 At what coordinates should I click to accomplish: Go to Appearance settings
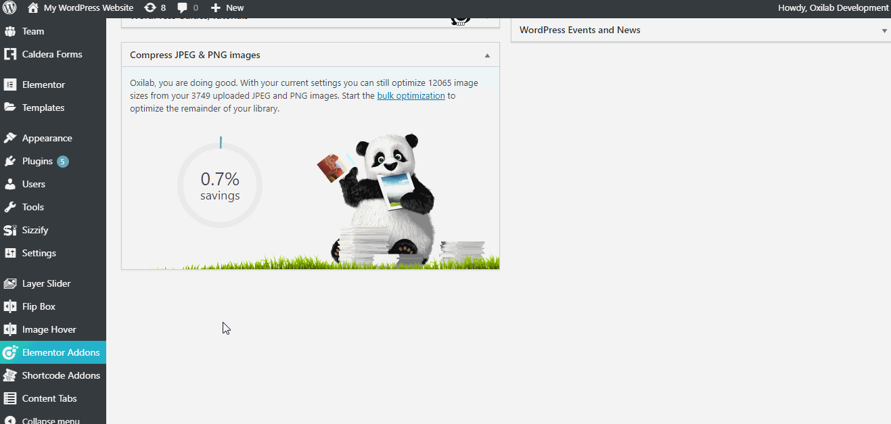[47, 138]
